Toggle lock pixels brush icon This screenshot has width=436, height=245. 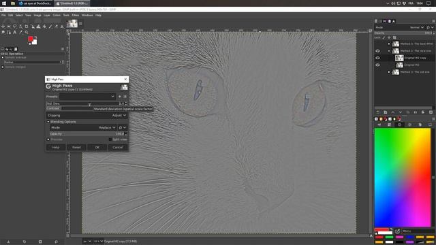click(x=384, y=37)
